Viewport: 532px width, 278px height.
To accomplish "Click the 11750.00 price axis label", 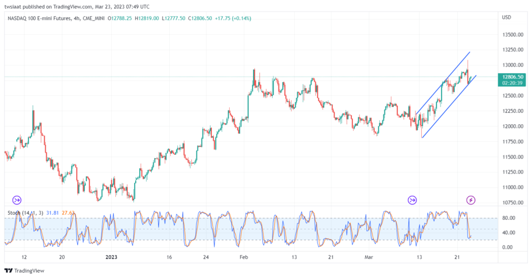I will pos(512,141).
